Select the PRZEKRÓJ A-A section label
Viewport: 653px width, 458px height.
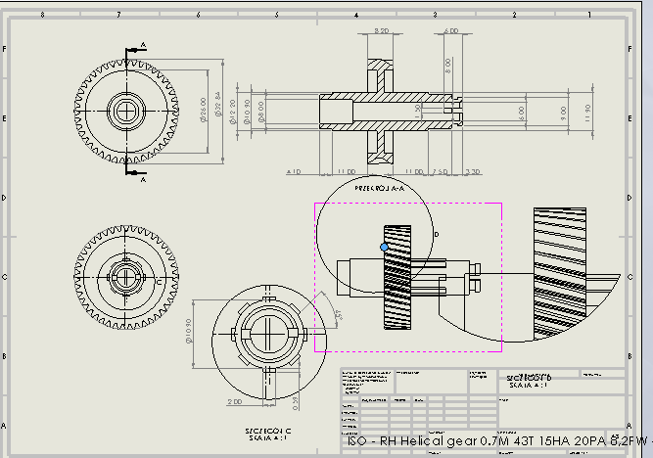click(380, 188)
